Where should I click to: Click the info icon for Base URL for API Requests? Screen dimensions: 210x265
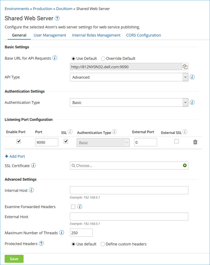tap(54, 58)
